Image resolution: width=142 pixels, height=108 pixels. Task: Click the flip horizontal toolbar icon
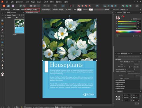pos(105,6)
